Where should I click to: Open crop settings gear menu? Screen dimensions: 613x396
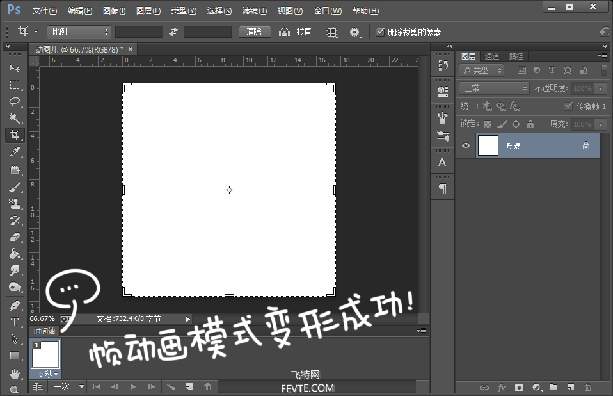click(355, 32)
